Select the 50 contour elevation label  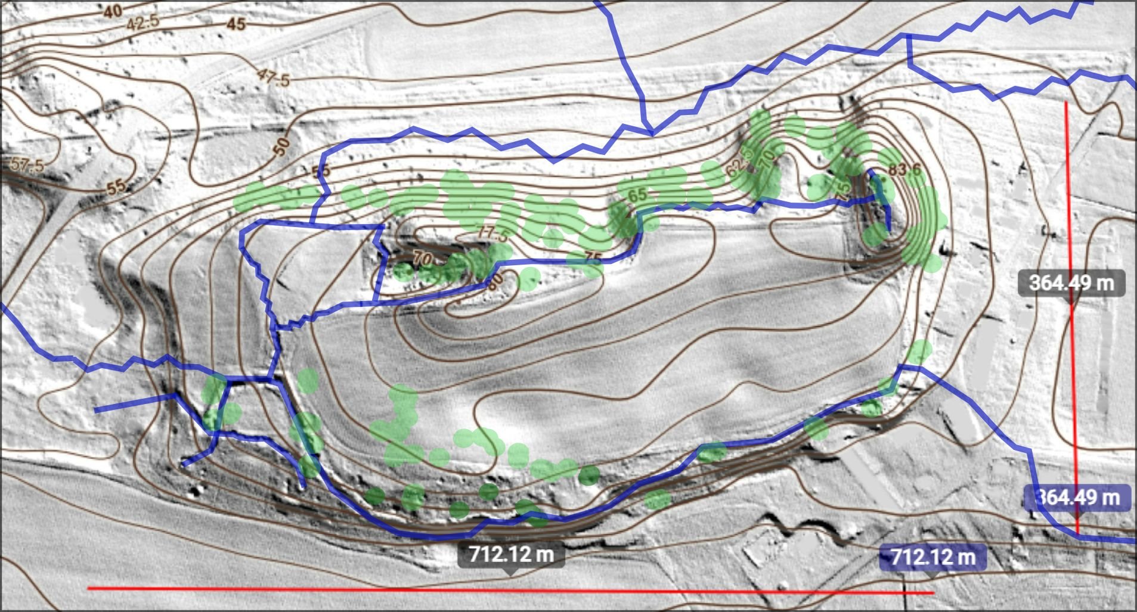click(x=281, y=145)
